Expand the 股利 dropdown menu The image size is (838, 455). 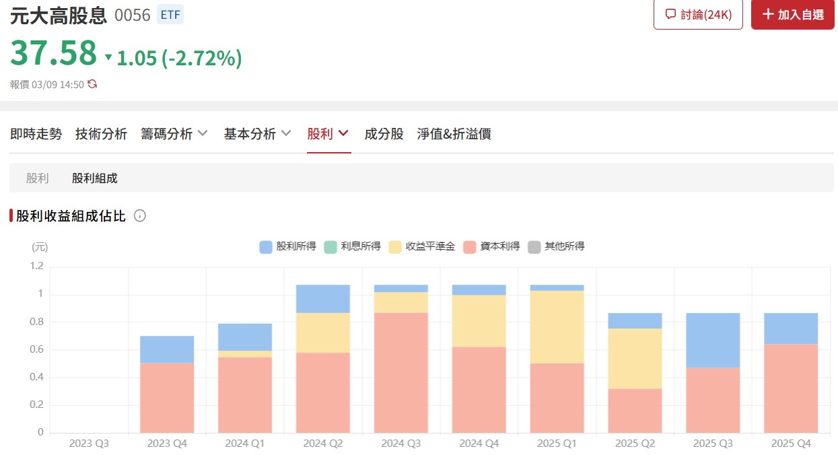(328, 133)
